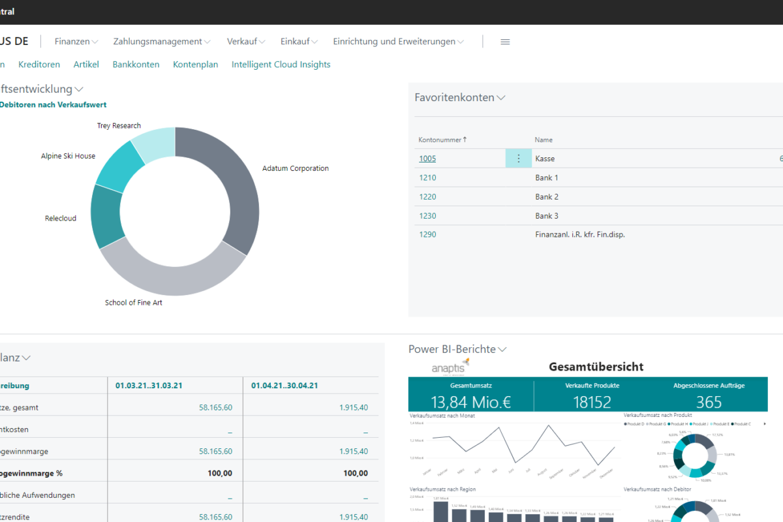Open account number 1005

427,159
